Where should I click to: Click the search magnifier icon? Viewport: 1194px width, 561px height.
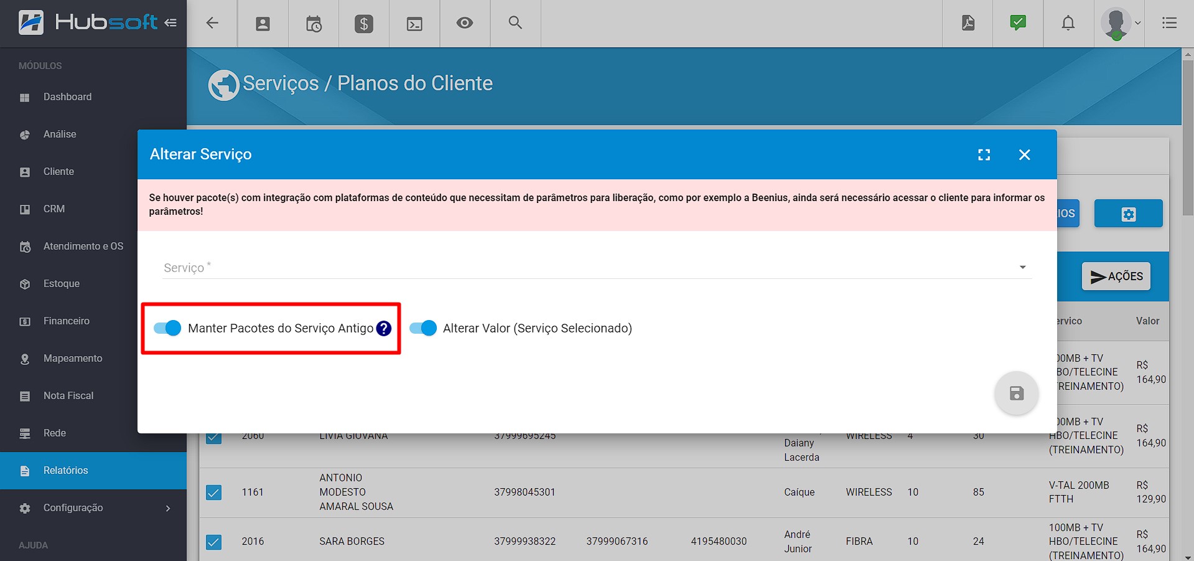515,23
